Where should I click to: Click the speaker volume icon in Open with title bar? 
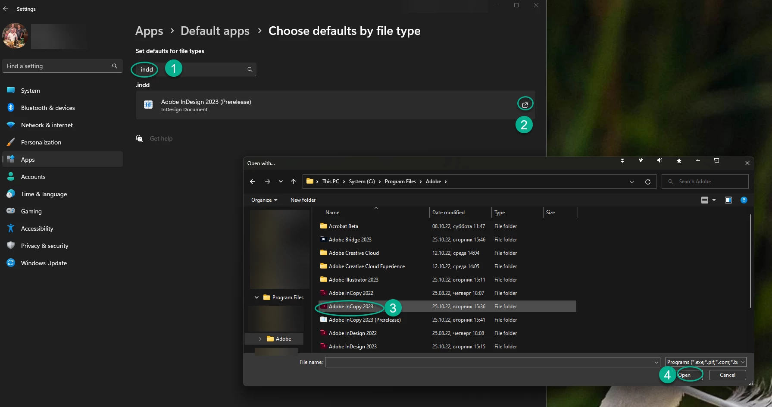click(659, 160)
